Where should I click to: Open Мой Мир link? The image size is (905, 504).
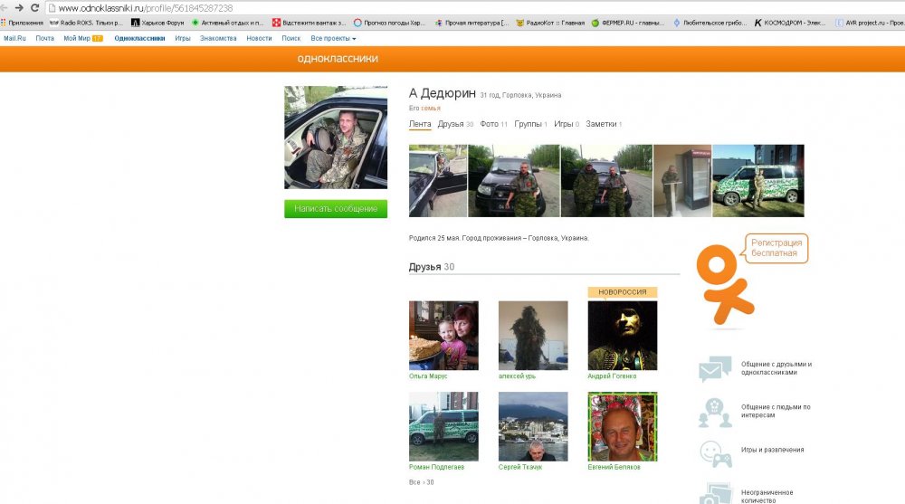pos(82,38)
